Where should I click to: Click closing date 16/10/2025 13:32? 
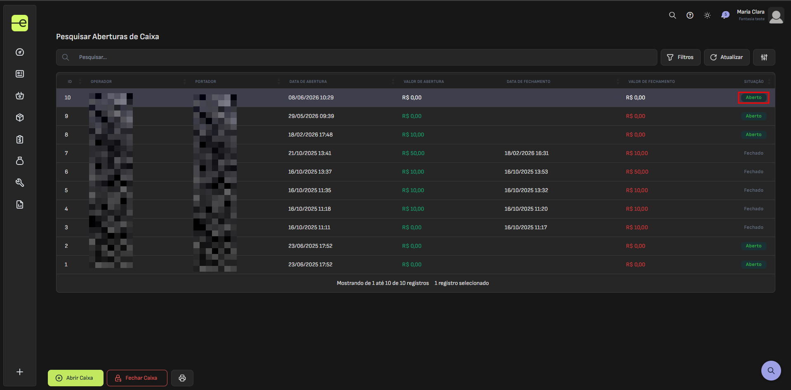pos(526,190)
